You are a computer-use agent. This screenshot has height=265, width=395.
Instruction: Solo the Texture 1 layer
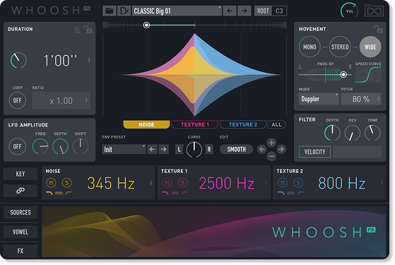pyautogui.click(x=183, y=182)
